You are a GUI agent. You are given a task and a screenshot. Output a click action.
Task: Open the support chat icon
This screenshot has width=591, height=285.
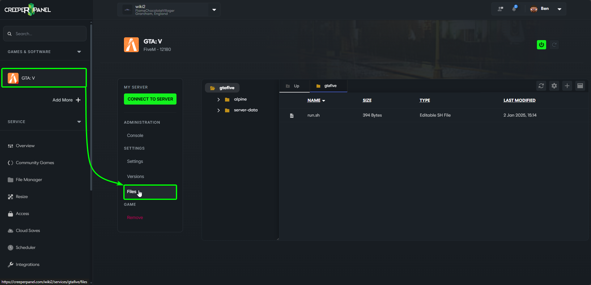[500, 9]
